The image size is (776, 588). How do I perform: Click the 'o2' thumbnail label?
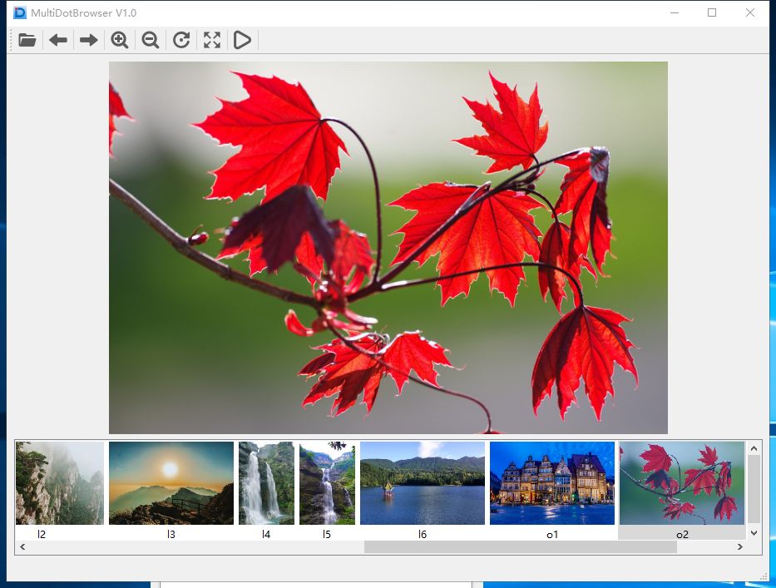coord(682,535)
